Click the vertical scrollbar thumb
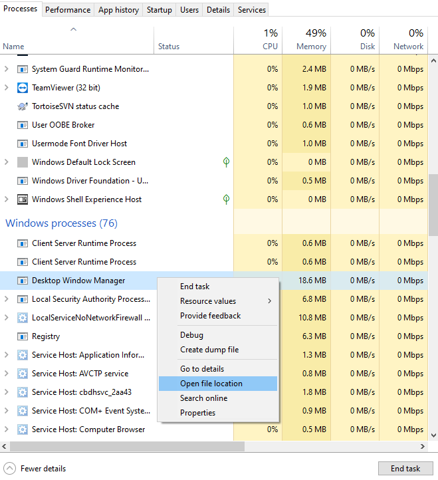 click(433, 205)
